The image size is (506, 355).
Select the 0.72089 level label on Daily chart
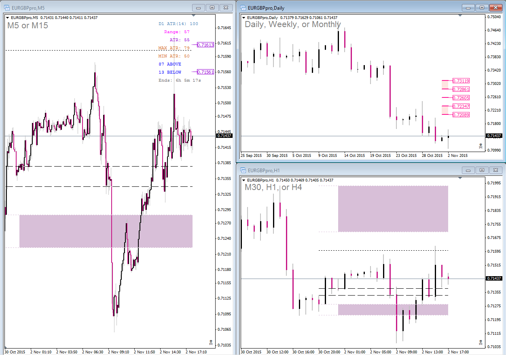(x=461, y=115)
